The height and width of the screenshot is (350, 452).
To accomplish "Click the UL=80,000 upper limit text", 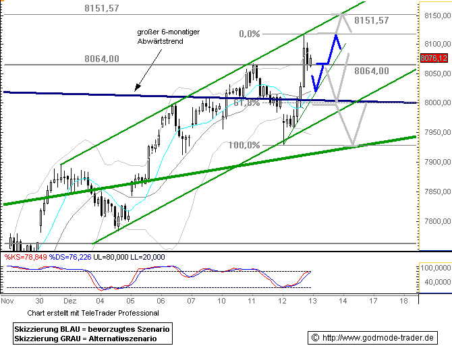I will click(x=111, y=257).
